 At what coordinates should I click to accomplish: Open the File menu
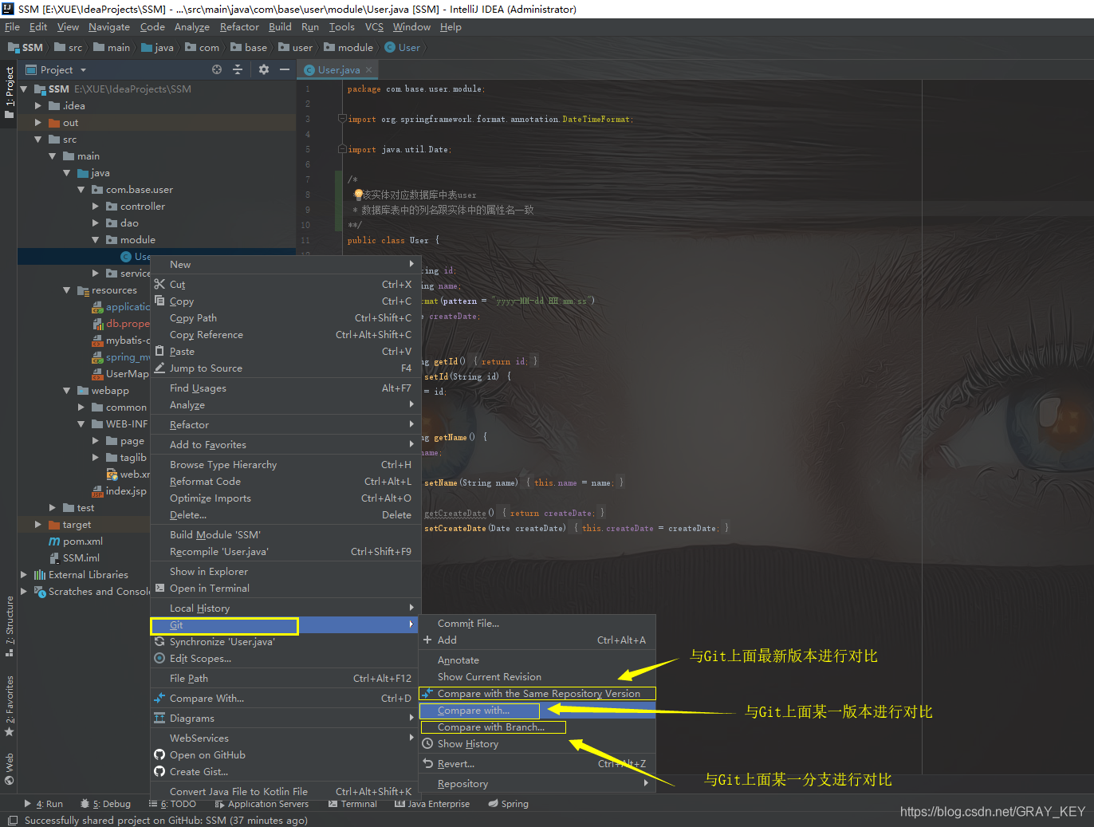(12, 27)
